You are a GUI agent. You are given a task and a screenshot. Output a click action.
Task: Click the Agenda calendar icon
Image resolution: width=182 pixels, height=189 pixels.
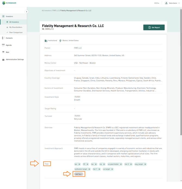click(x=3, y=45)
